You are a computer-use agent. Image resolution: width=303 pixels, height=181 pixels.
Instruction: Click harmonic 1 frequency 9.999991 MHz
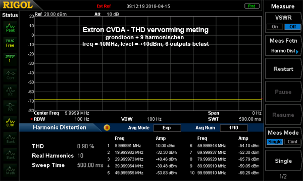[128, 146]
